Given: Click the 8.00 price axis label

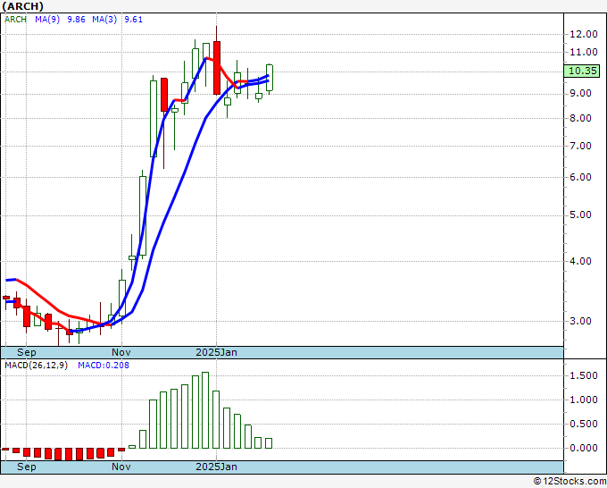Looking at the screenshot, I should tap(580, 118).
